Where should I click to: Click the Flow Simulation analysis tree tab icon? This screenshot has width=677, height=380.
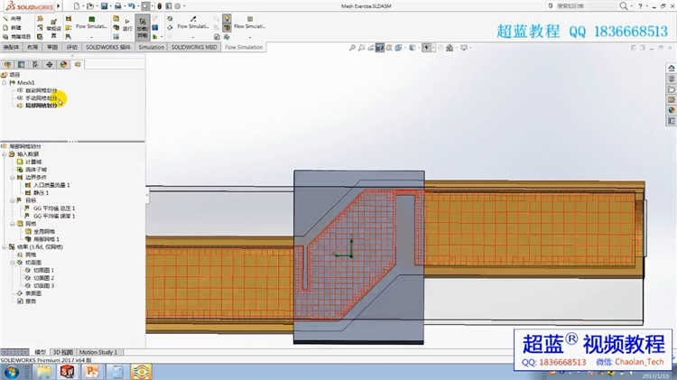click(x=78, y=64)
